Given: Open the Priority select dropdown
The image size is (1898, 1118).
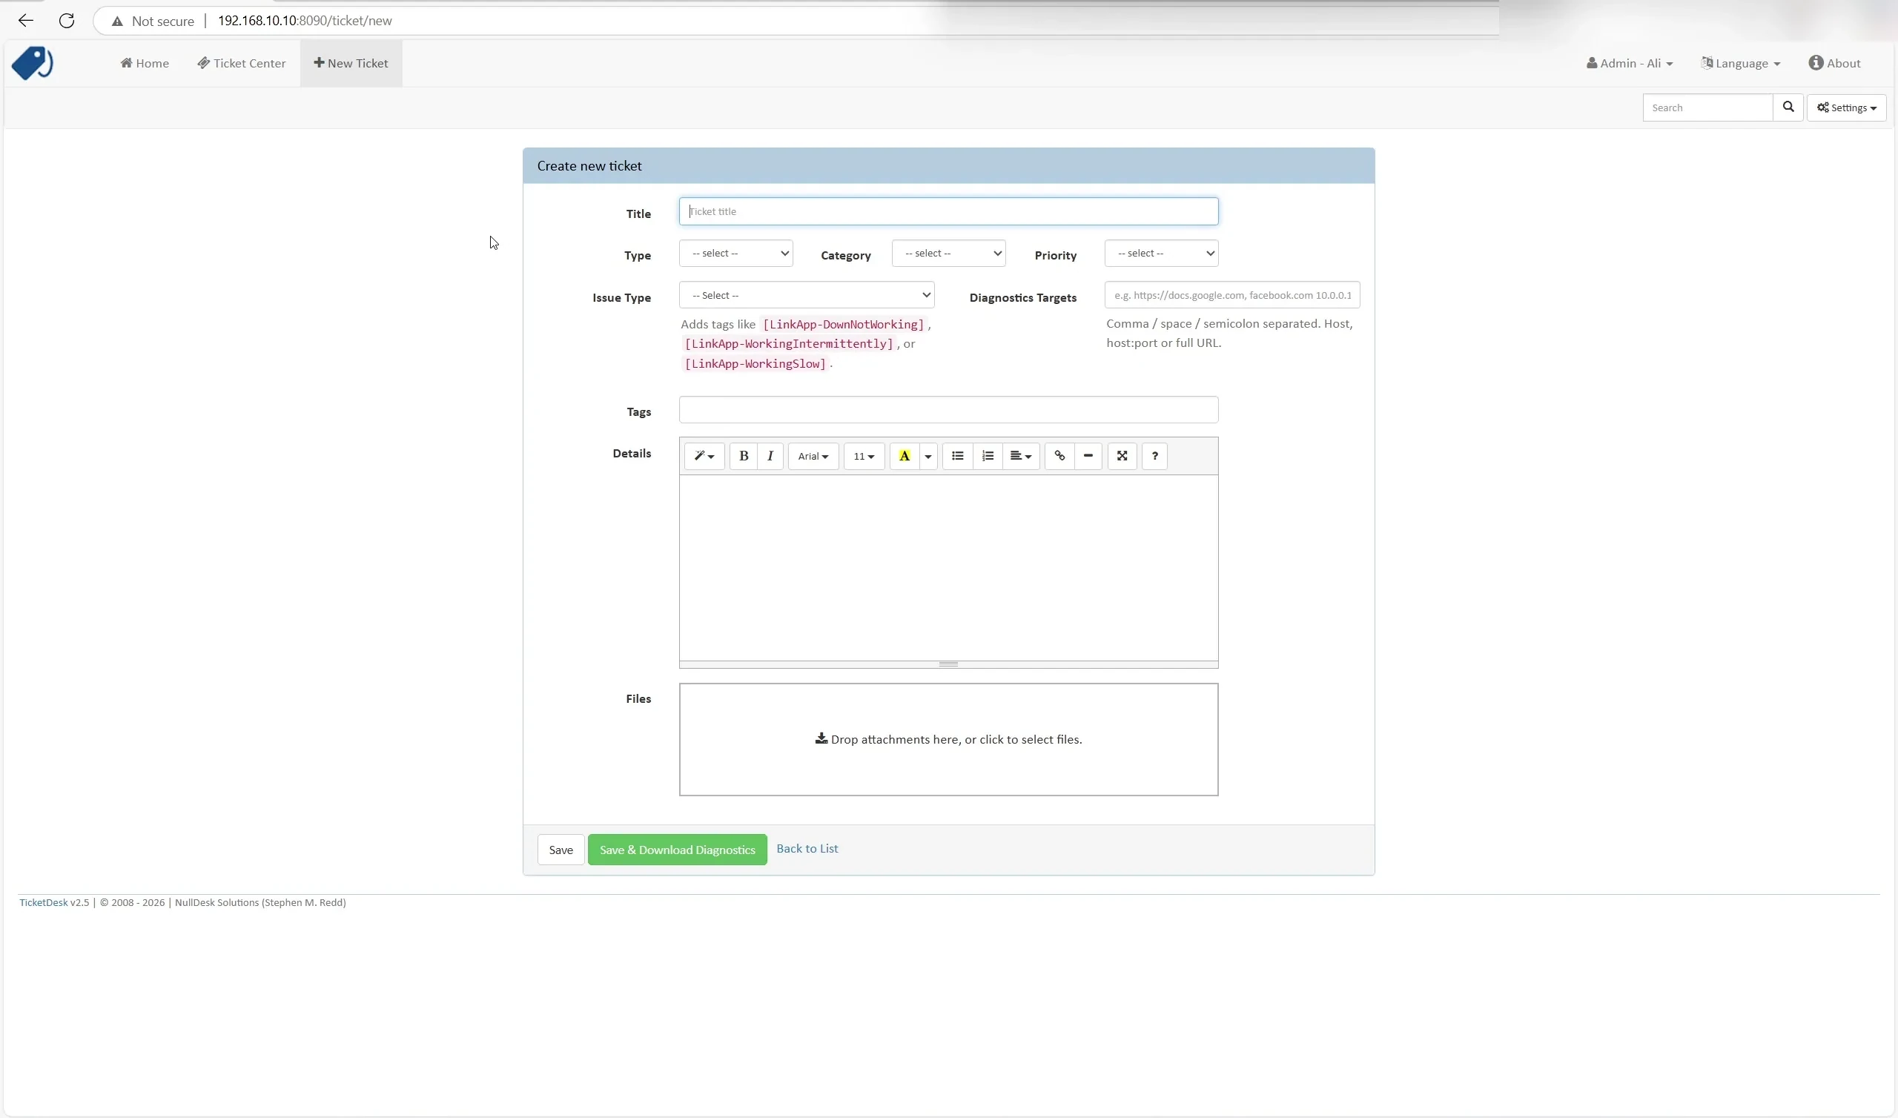Looking at the screenshot, I should [1160, 254].
